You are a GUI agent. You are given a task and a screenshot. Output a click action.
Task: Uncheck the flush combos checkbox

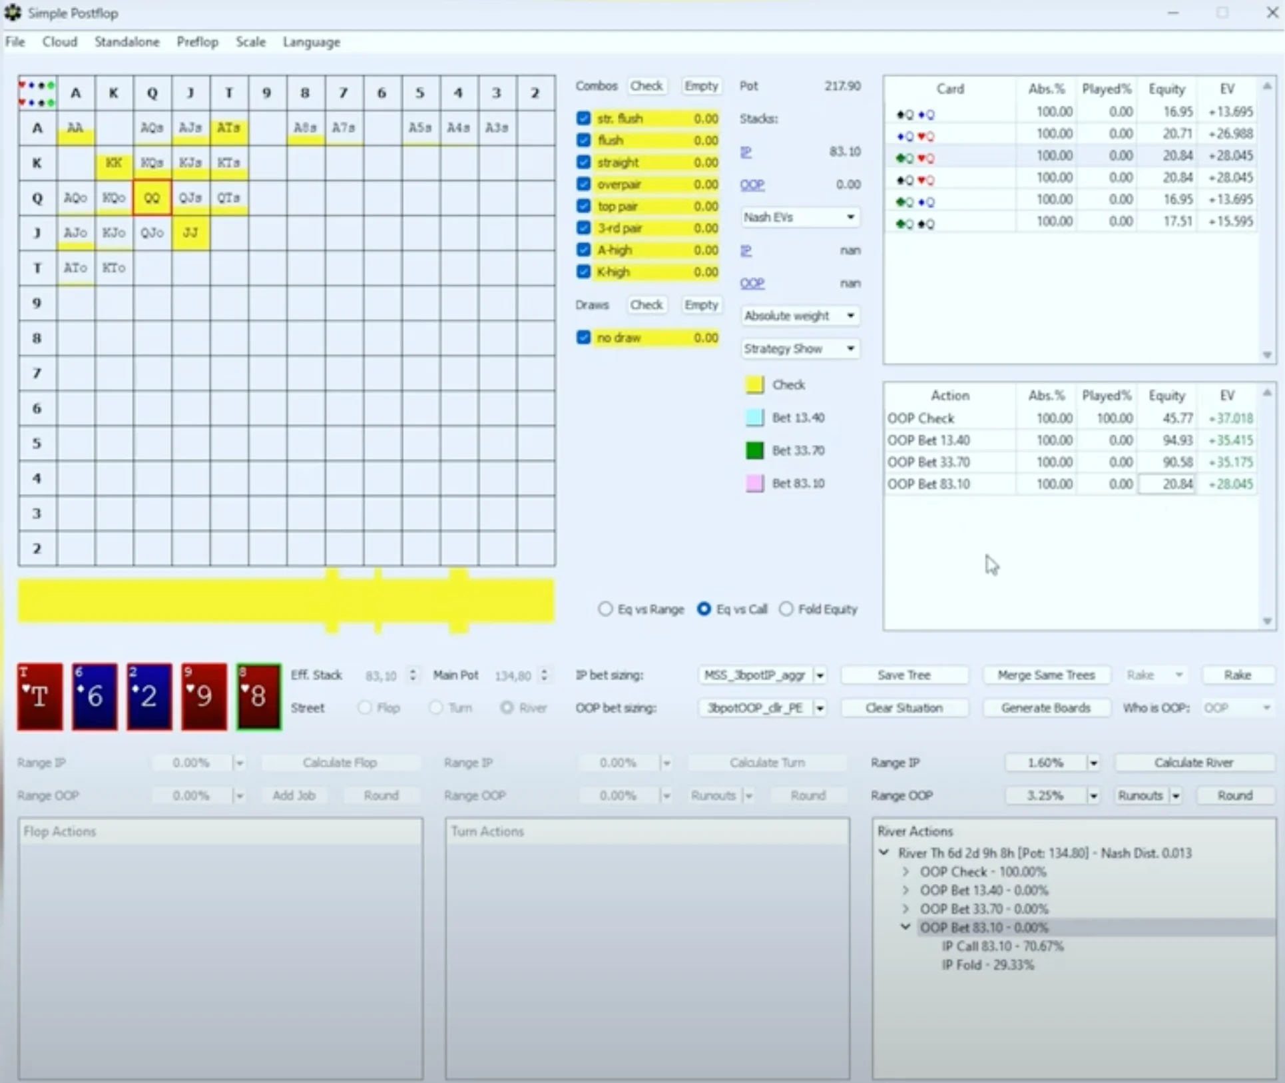point(584,141)
